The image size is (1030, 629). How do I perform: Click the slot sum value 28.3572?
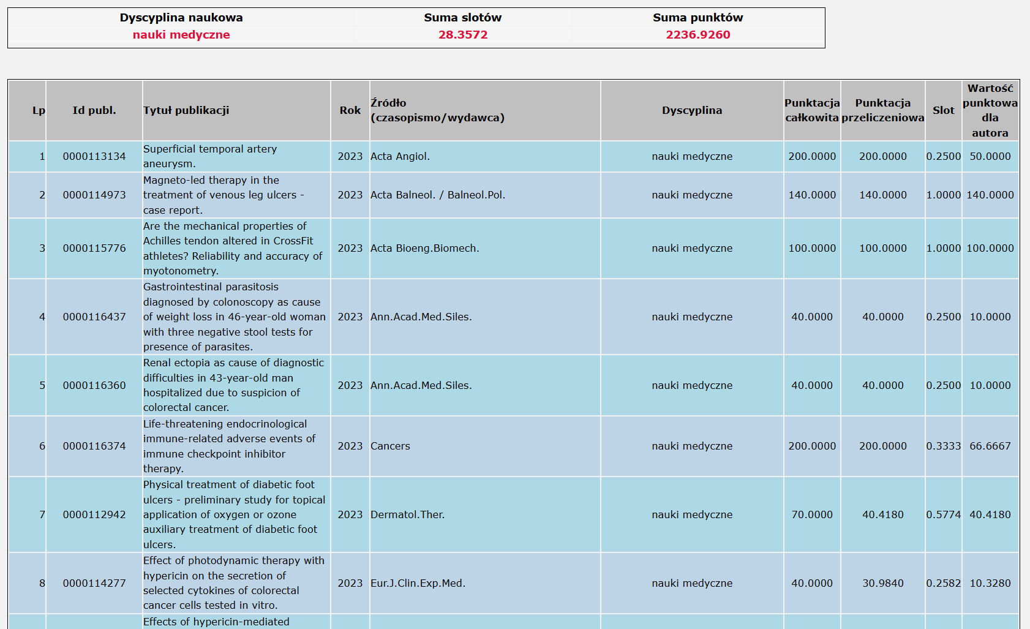[x=463, y=35]
